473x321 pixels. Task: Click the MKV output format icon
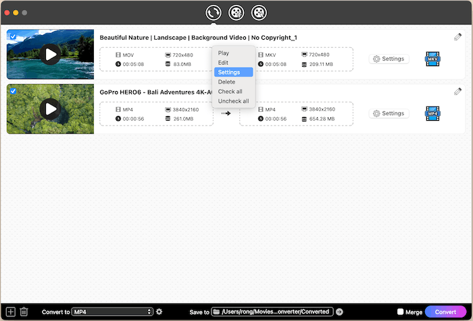(432, 59)
